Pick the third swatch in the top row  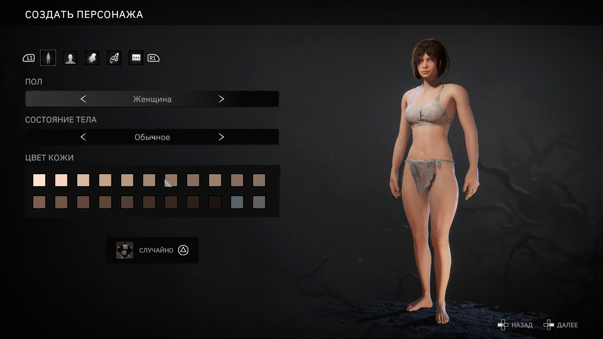[x=83, y=180]
